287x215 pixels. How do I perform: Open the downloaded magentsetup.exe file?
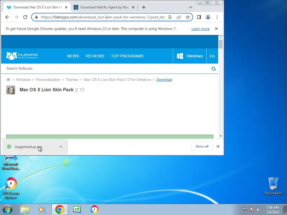click(28, 147)
